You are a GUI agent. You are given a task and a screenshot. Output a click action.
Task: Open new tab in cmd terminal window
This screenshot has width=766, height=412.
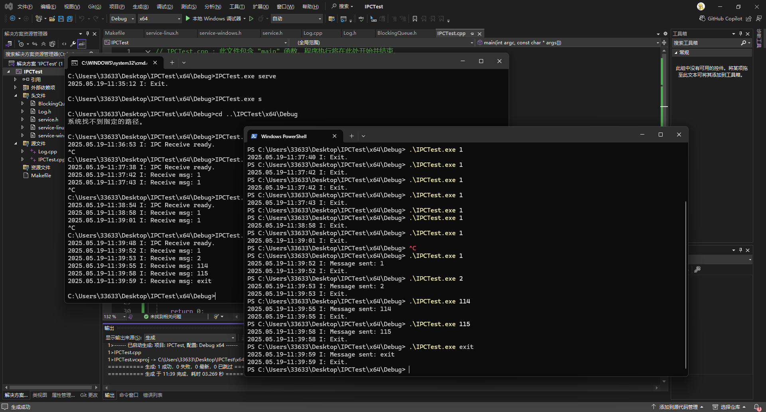coord(172,63)
